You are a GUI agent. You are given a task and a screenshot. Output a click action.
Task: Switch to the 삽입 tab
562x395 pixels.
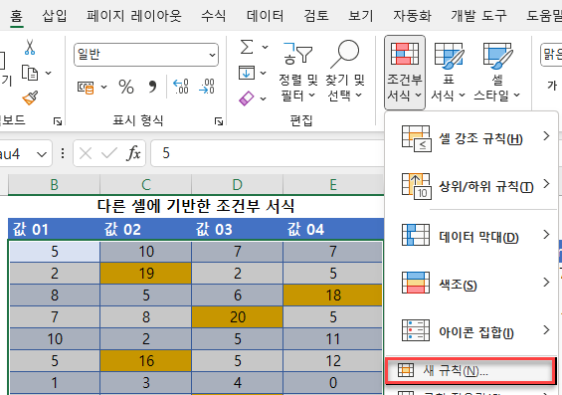coord(55,16)
